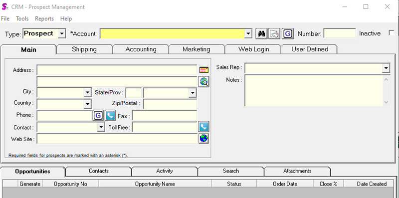
Task: Maximize the CRM Prospect Management window
Action: 366,6
